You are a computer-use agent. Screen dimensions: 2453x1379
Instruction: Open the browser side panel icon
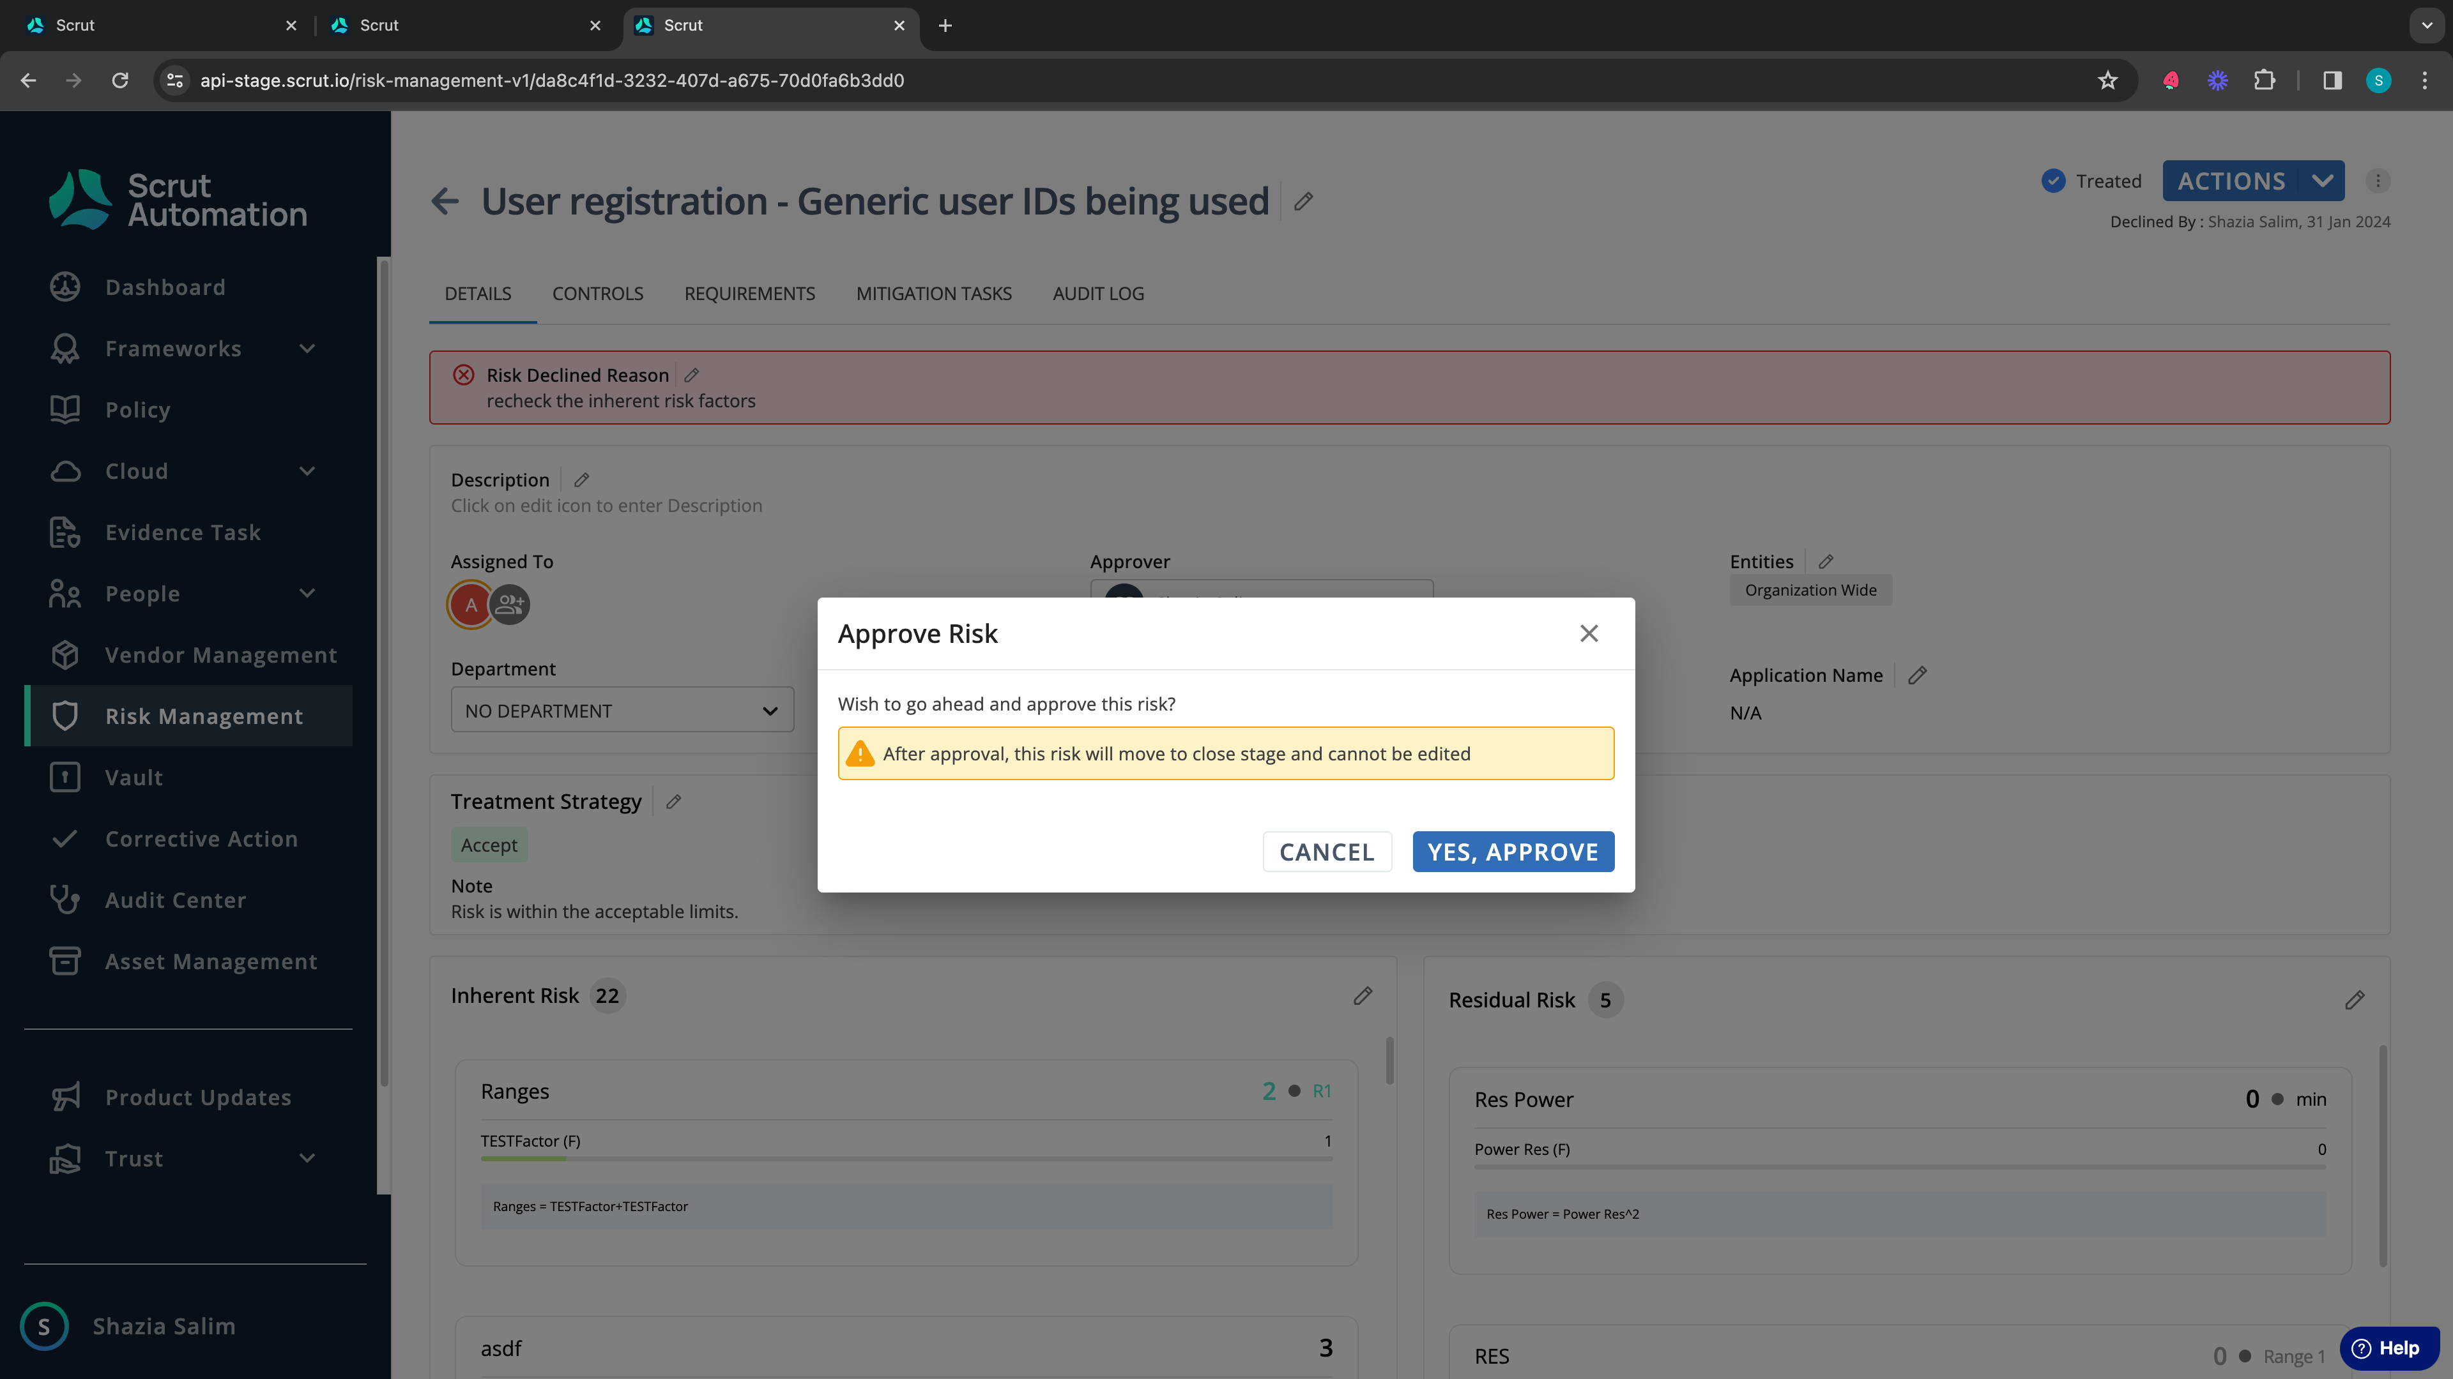tap(2332, 81)
